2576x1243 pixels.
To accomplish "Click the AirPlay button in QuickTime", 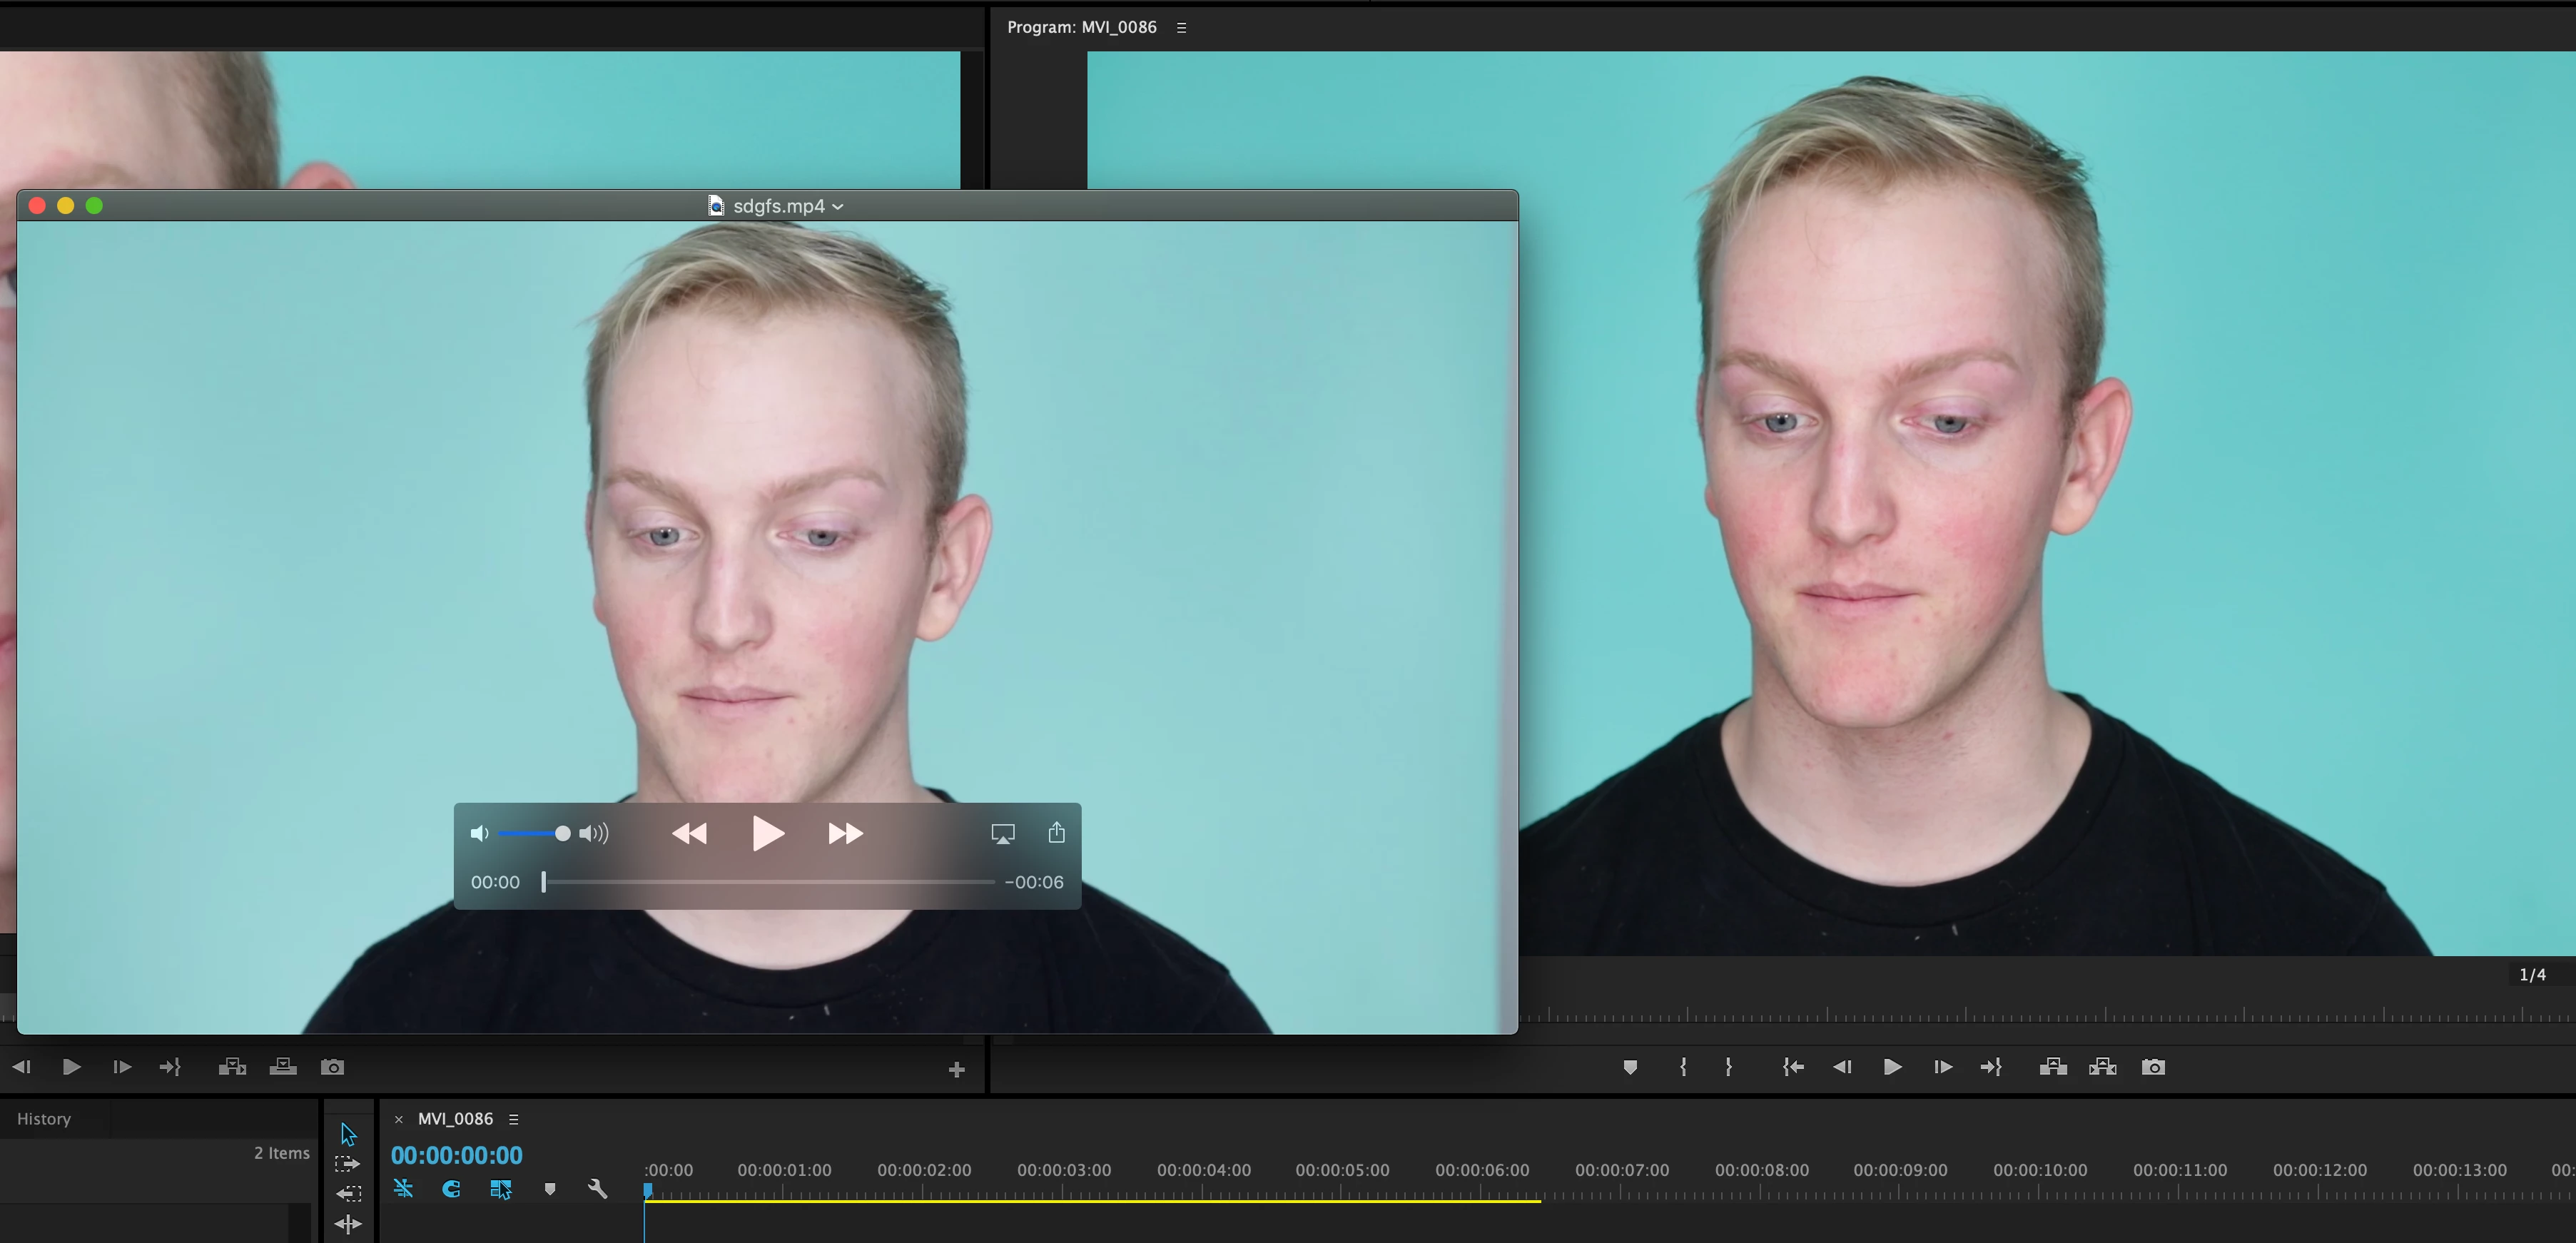I will coord(1002,833).
